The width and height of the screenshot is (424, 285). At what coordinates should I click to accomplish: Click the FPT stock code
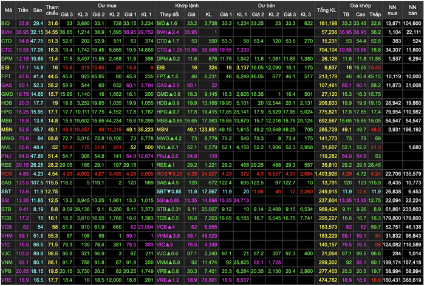pos(6,76)
